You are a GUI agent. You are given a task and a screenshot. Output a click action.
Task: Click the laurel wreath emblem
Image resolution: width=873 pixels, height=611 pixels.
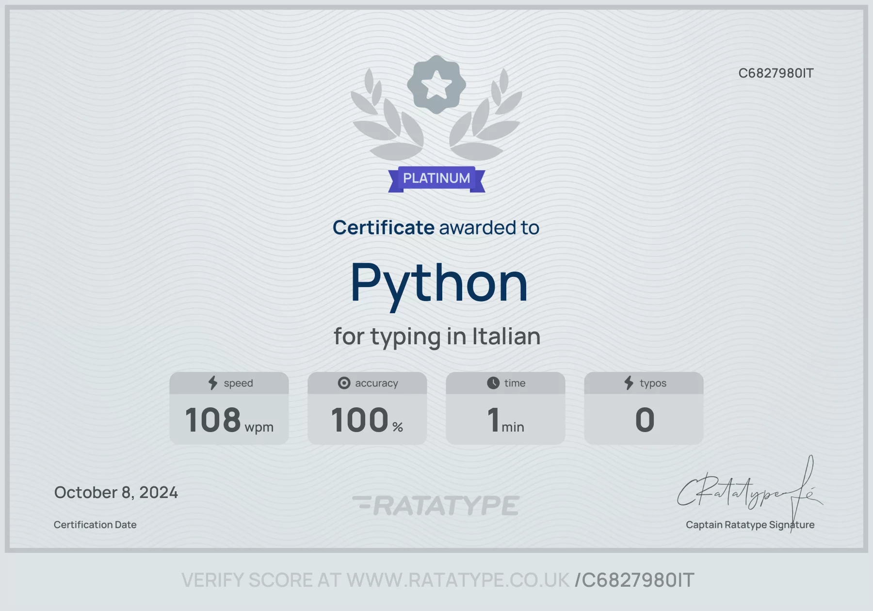click(x=436, y=114)
